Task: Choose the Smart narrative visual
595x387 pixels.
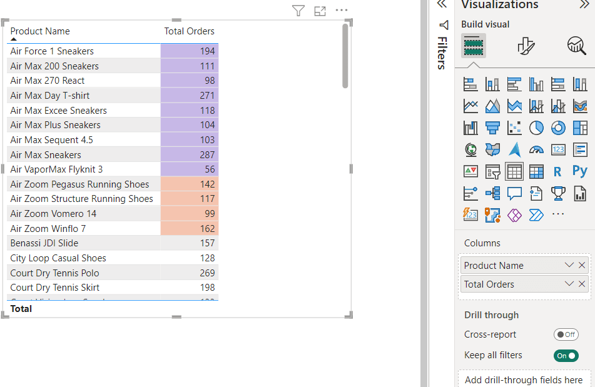Action: click(x=536, y=193)
